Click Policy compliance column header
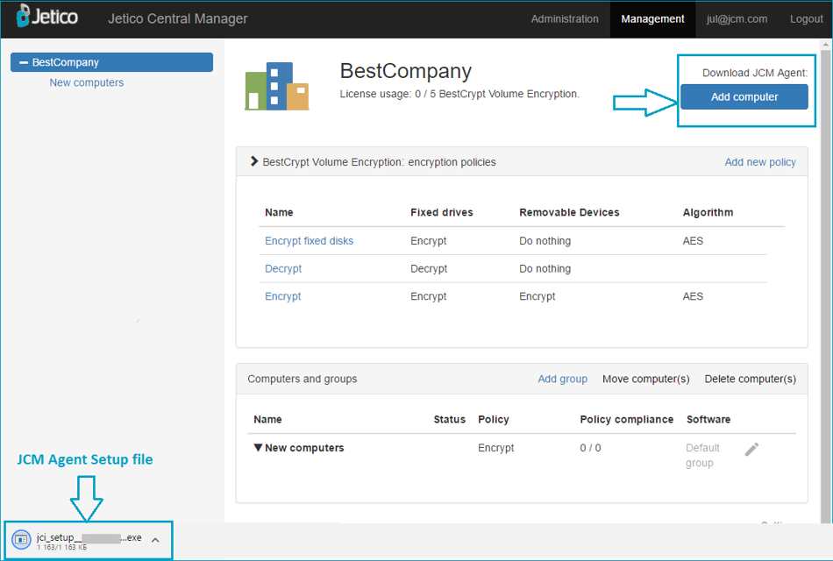Image resolution: width=833 pixels, height=561 pixels. 626,420
